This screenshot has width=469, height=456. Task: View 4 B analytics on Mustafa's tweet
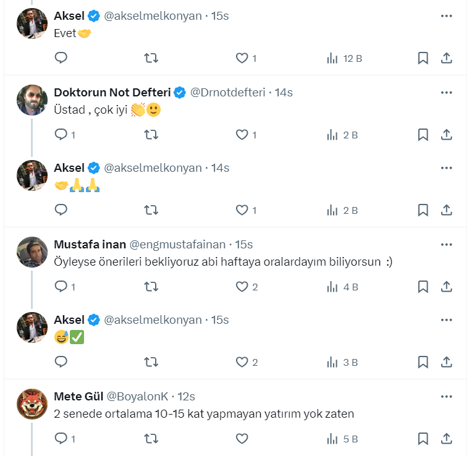click(x=342, y=287)
